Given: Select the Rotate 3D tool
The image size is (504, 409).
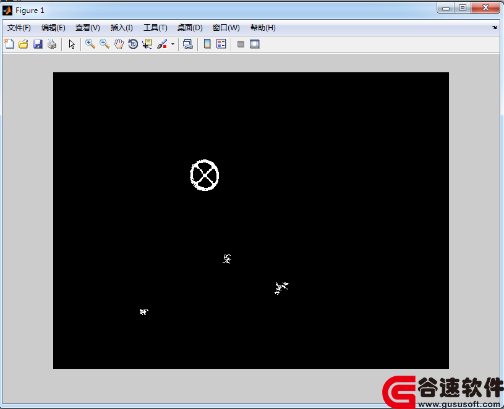Looking at the screenshot, I should click(x=133, y=44).
